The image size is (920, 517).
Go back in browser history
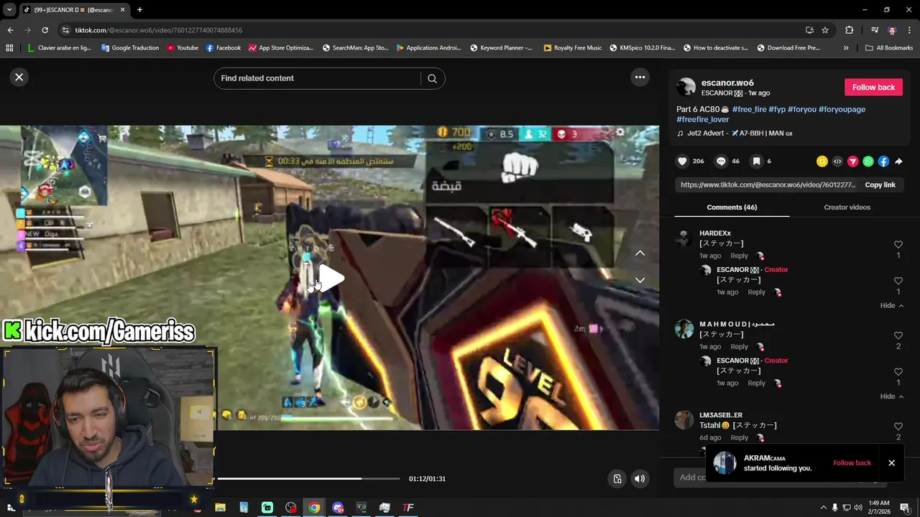(x=10, y=30)
